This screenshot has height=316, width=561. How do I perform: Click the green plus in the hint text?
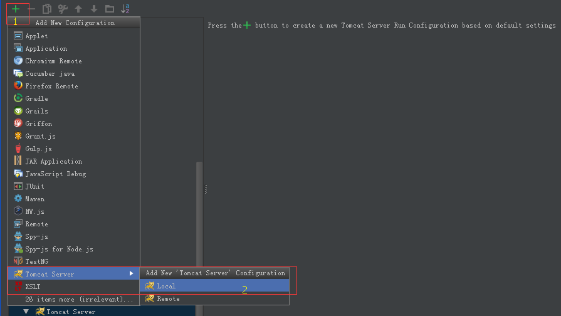pos(247,25)
